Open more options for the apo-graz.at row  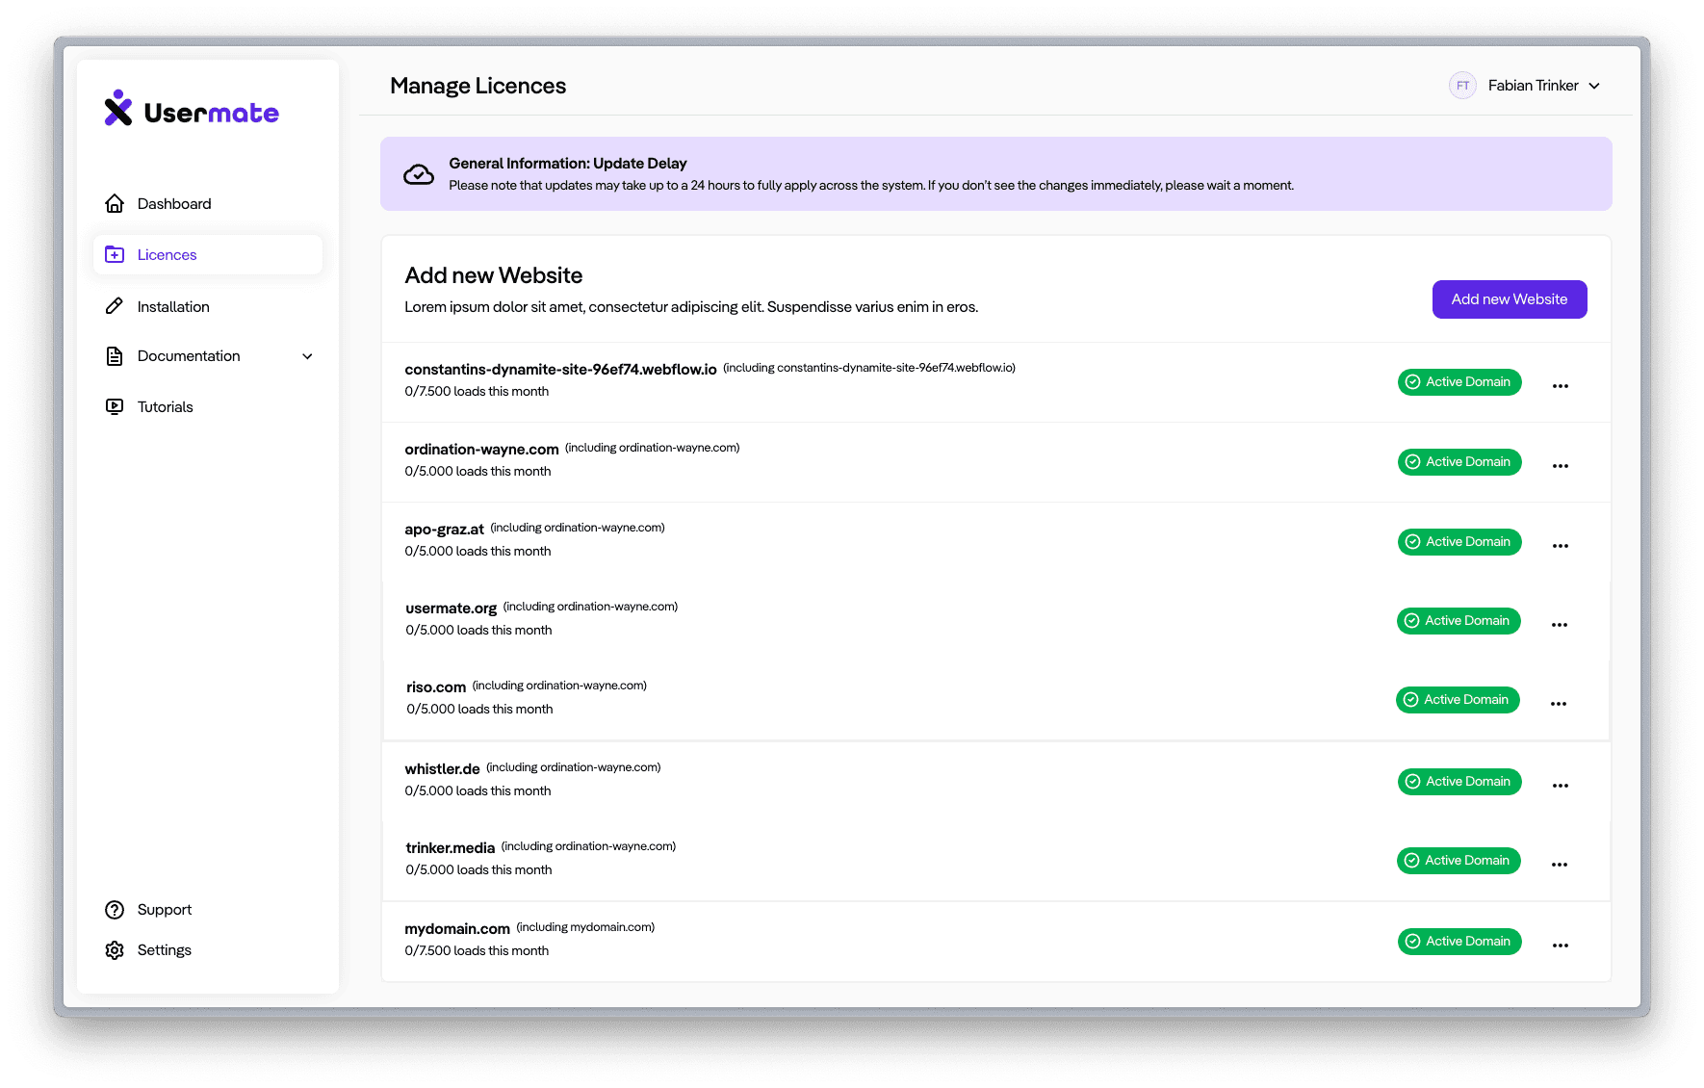(x=1561, y=546)
